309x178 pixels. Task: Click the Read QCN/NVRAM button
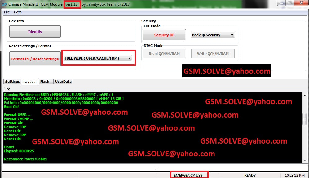click(x=164, y=54)
